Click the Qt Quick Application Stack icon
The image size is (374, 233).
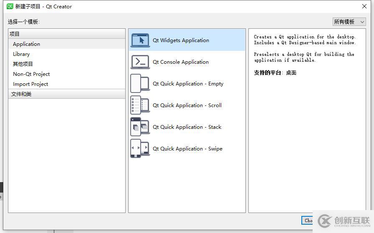click(140, 127)
